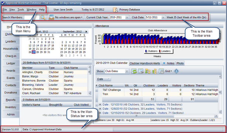Refresh the club calendar grid

tap(134, 71)
